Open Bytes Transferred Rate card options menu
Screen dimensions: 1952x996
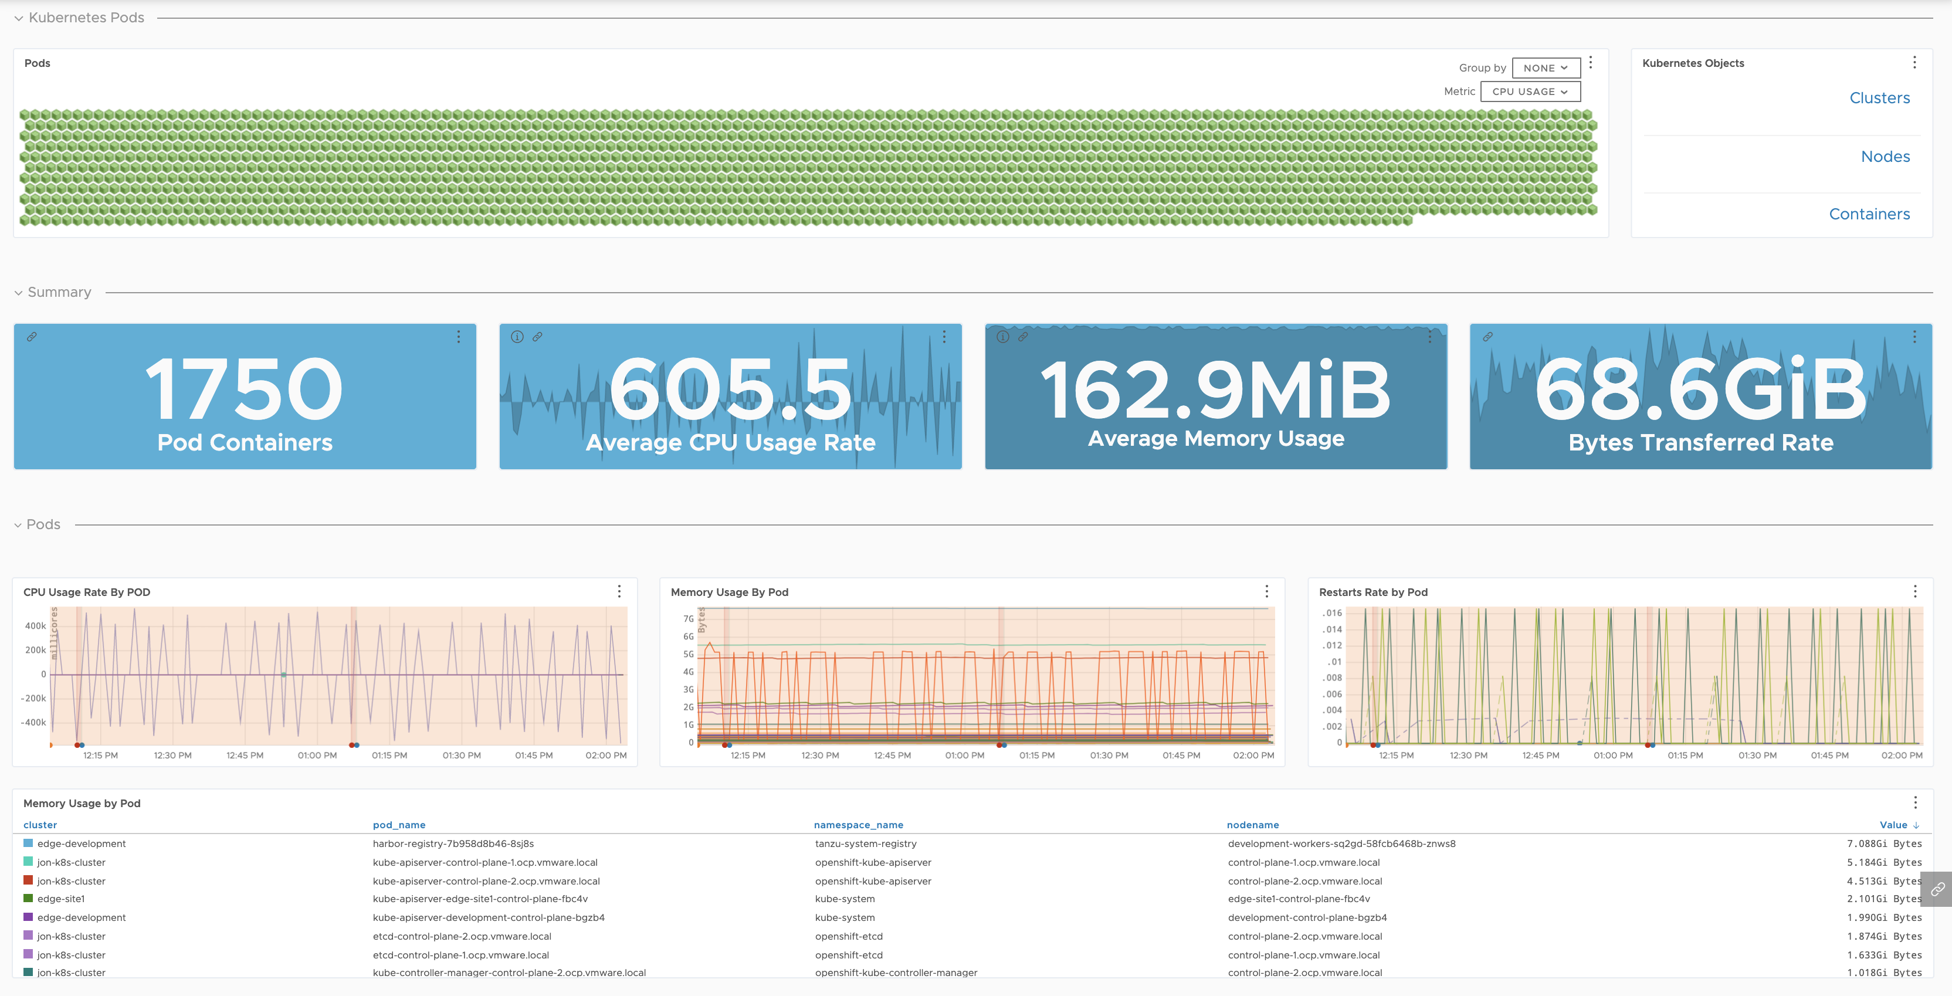[x=1914, y=337]
